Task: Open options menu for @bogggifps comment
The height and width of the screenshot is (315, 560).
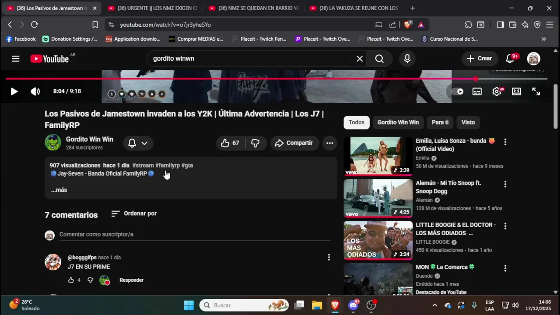Action: tap(329, 258)
